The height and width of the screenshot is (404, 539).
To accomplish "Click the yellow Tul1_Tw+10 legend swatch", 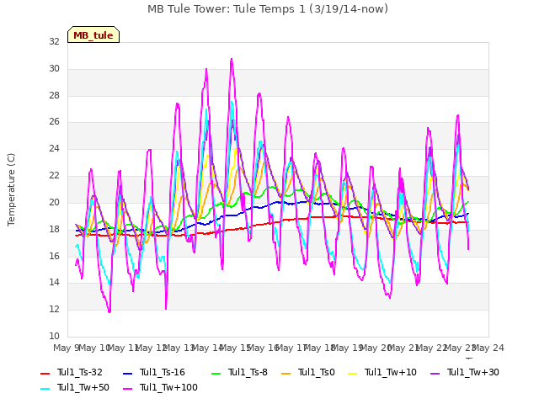I will pos(353,373).
